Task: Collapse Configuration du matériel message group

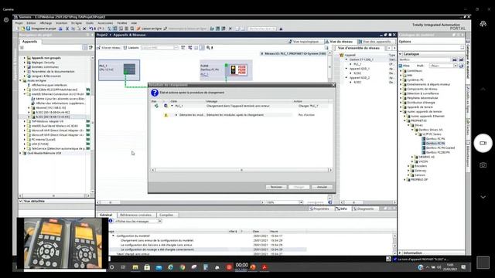Action: (x=114, y=236)
